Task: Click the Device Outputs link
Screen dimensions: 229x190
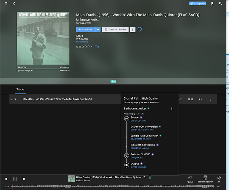Action: pos(138,167)
